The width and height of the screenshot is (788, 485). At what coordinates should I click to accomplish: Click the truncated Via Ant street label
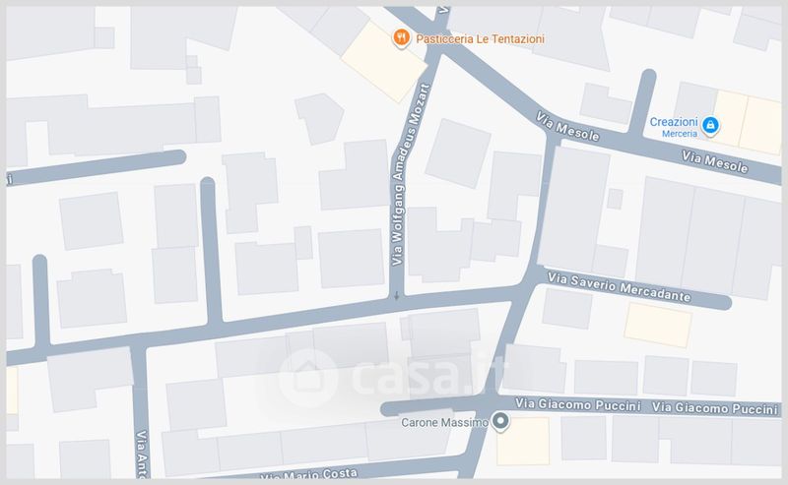coord(143,454)
